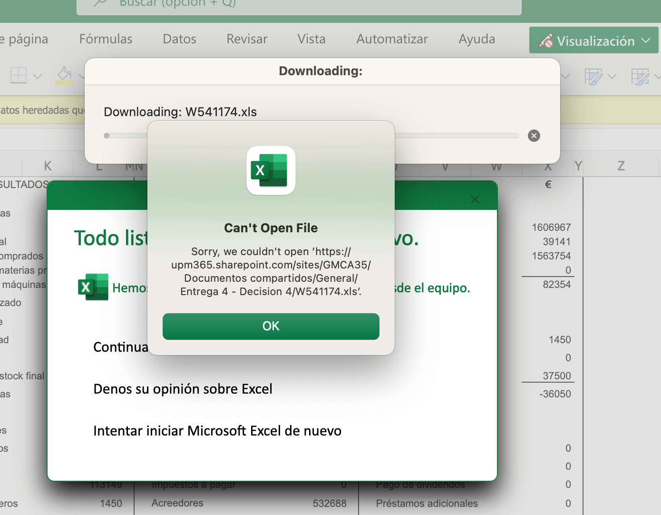Click the cell with value 39141
This screenshot has height=515, width=661.
coord(556,242)
